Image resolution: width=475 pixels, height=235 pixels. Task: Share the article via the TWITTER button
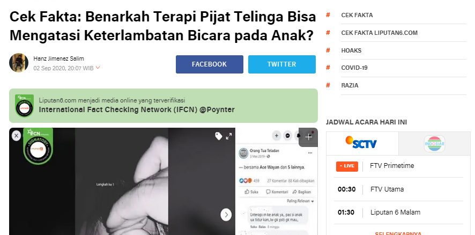click(281, 64)
